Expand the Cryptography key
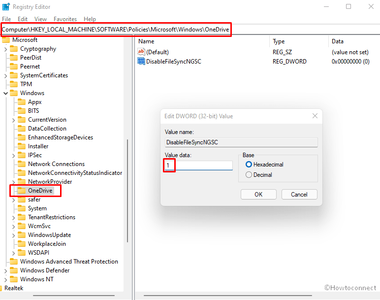 (5, 49)
